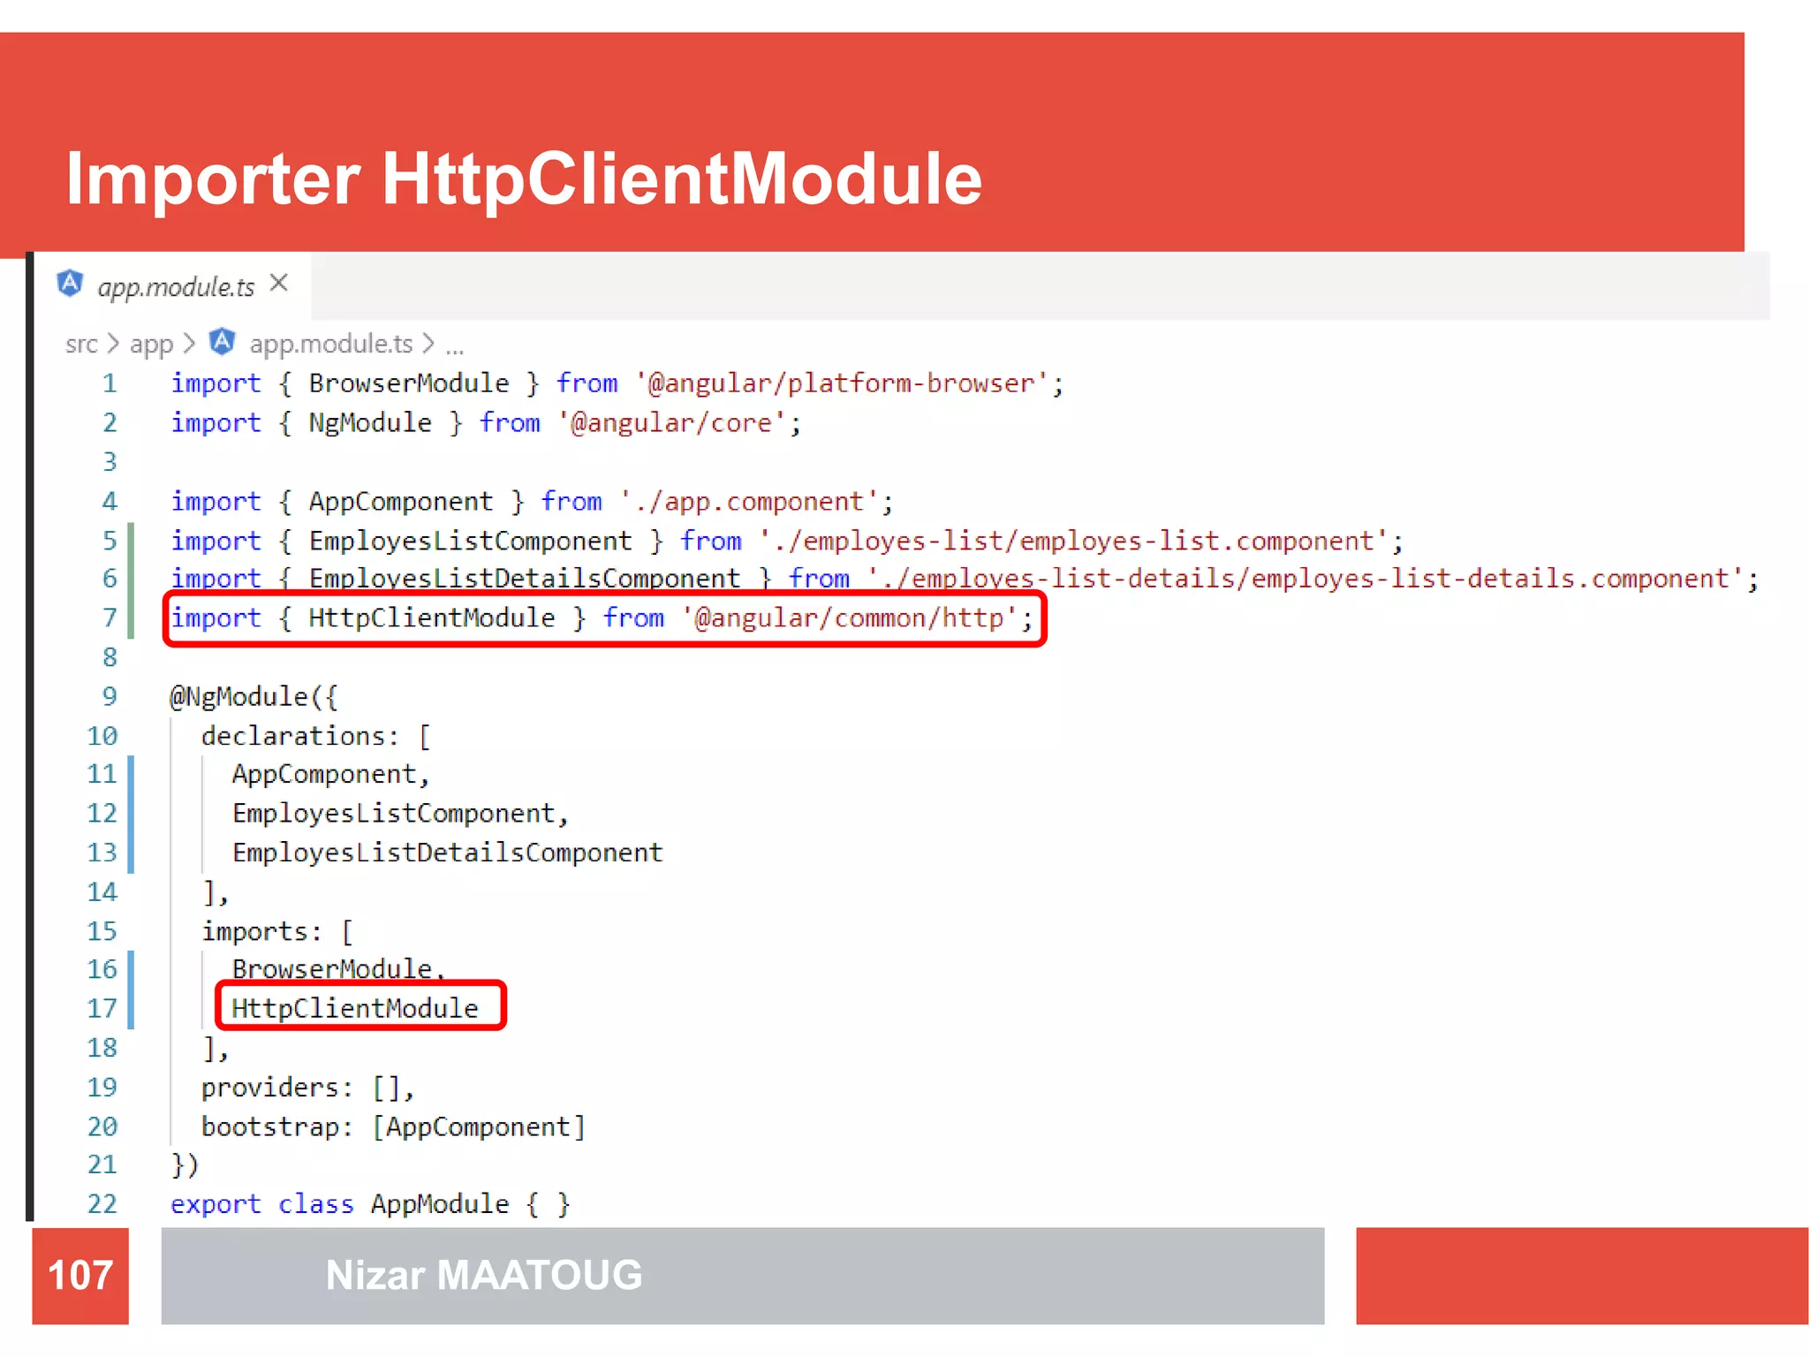Click 'AppComponent' in the line 4 import
This screenshot has height=1357, width=1809.
pos(400,501)
